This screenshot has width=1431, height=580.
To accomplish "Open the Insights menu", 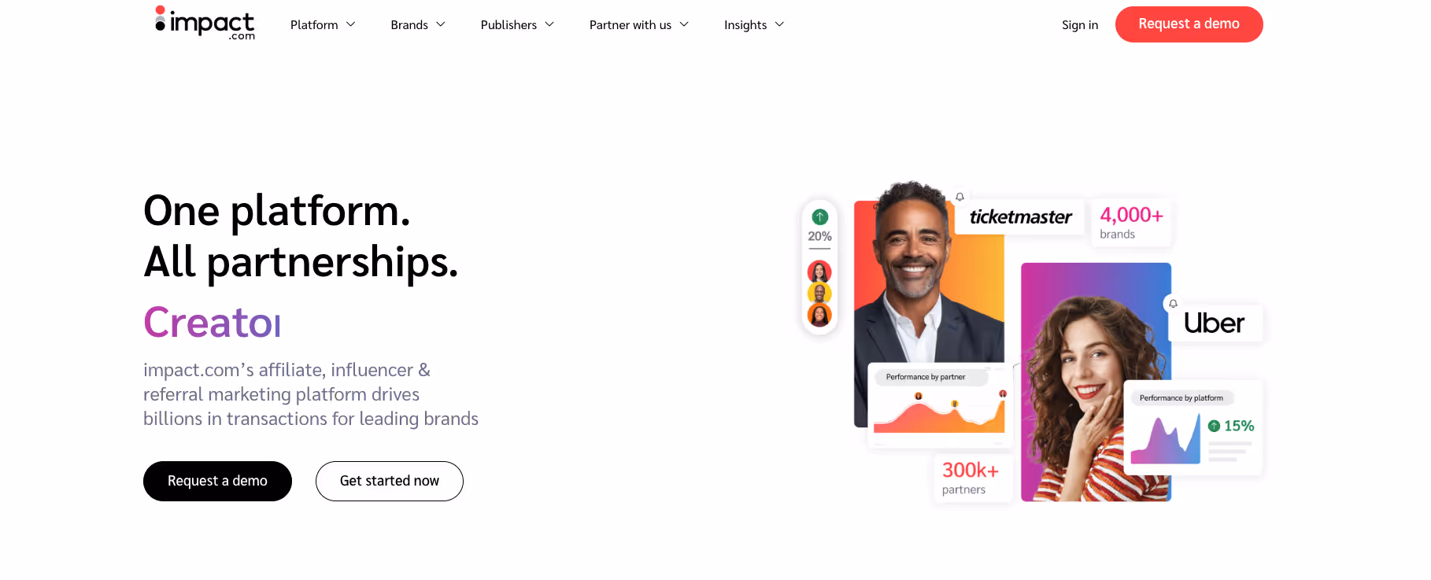I will point(754,24).
